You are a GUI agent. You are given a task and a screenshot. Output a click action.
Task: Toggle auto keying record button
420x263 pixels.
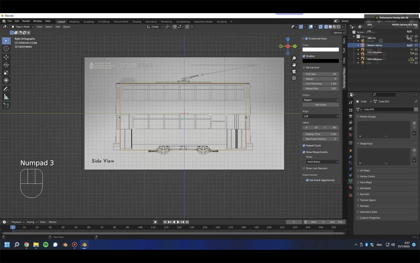pyautogui.click(x=155, y=222)
